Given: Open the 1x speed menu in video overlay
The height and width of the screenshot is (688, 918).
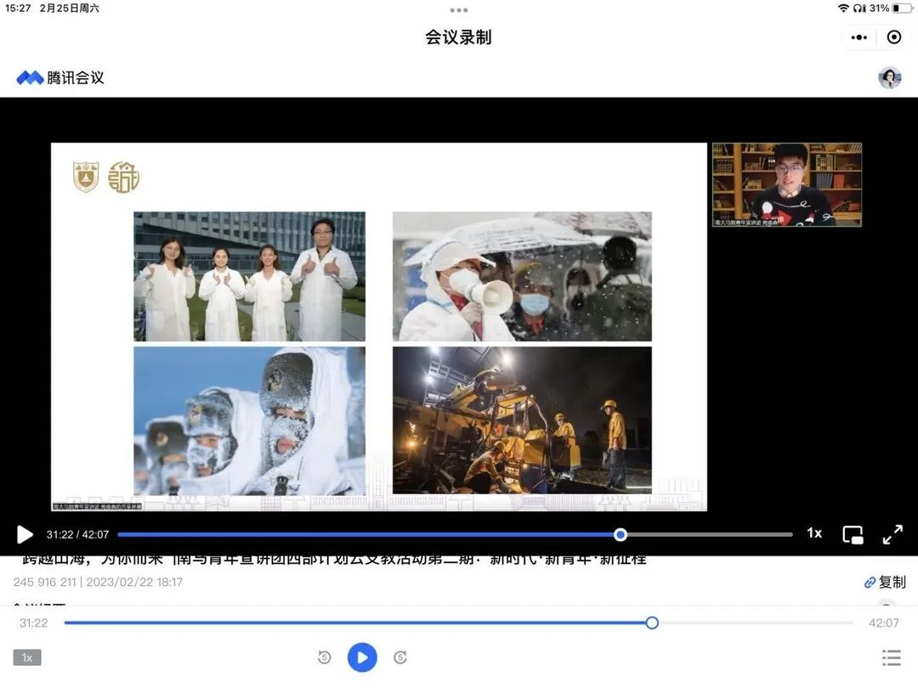Looking at the screenshot, I should [814, 533].
